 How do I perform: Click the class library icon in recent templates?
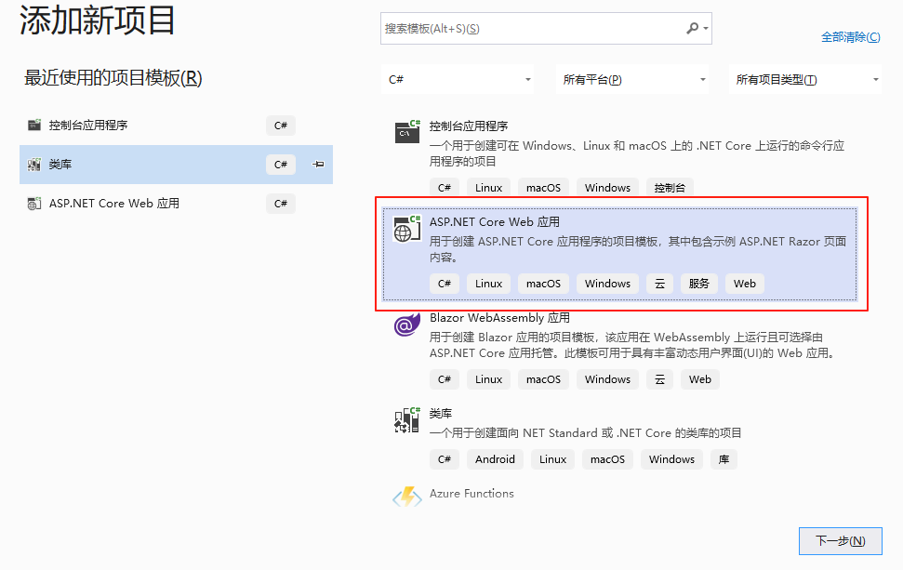[34, 164]
